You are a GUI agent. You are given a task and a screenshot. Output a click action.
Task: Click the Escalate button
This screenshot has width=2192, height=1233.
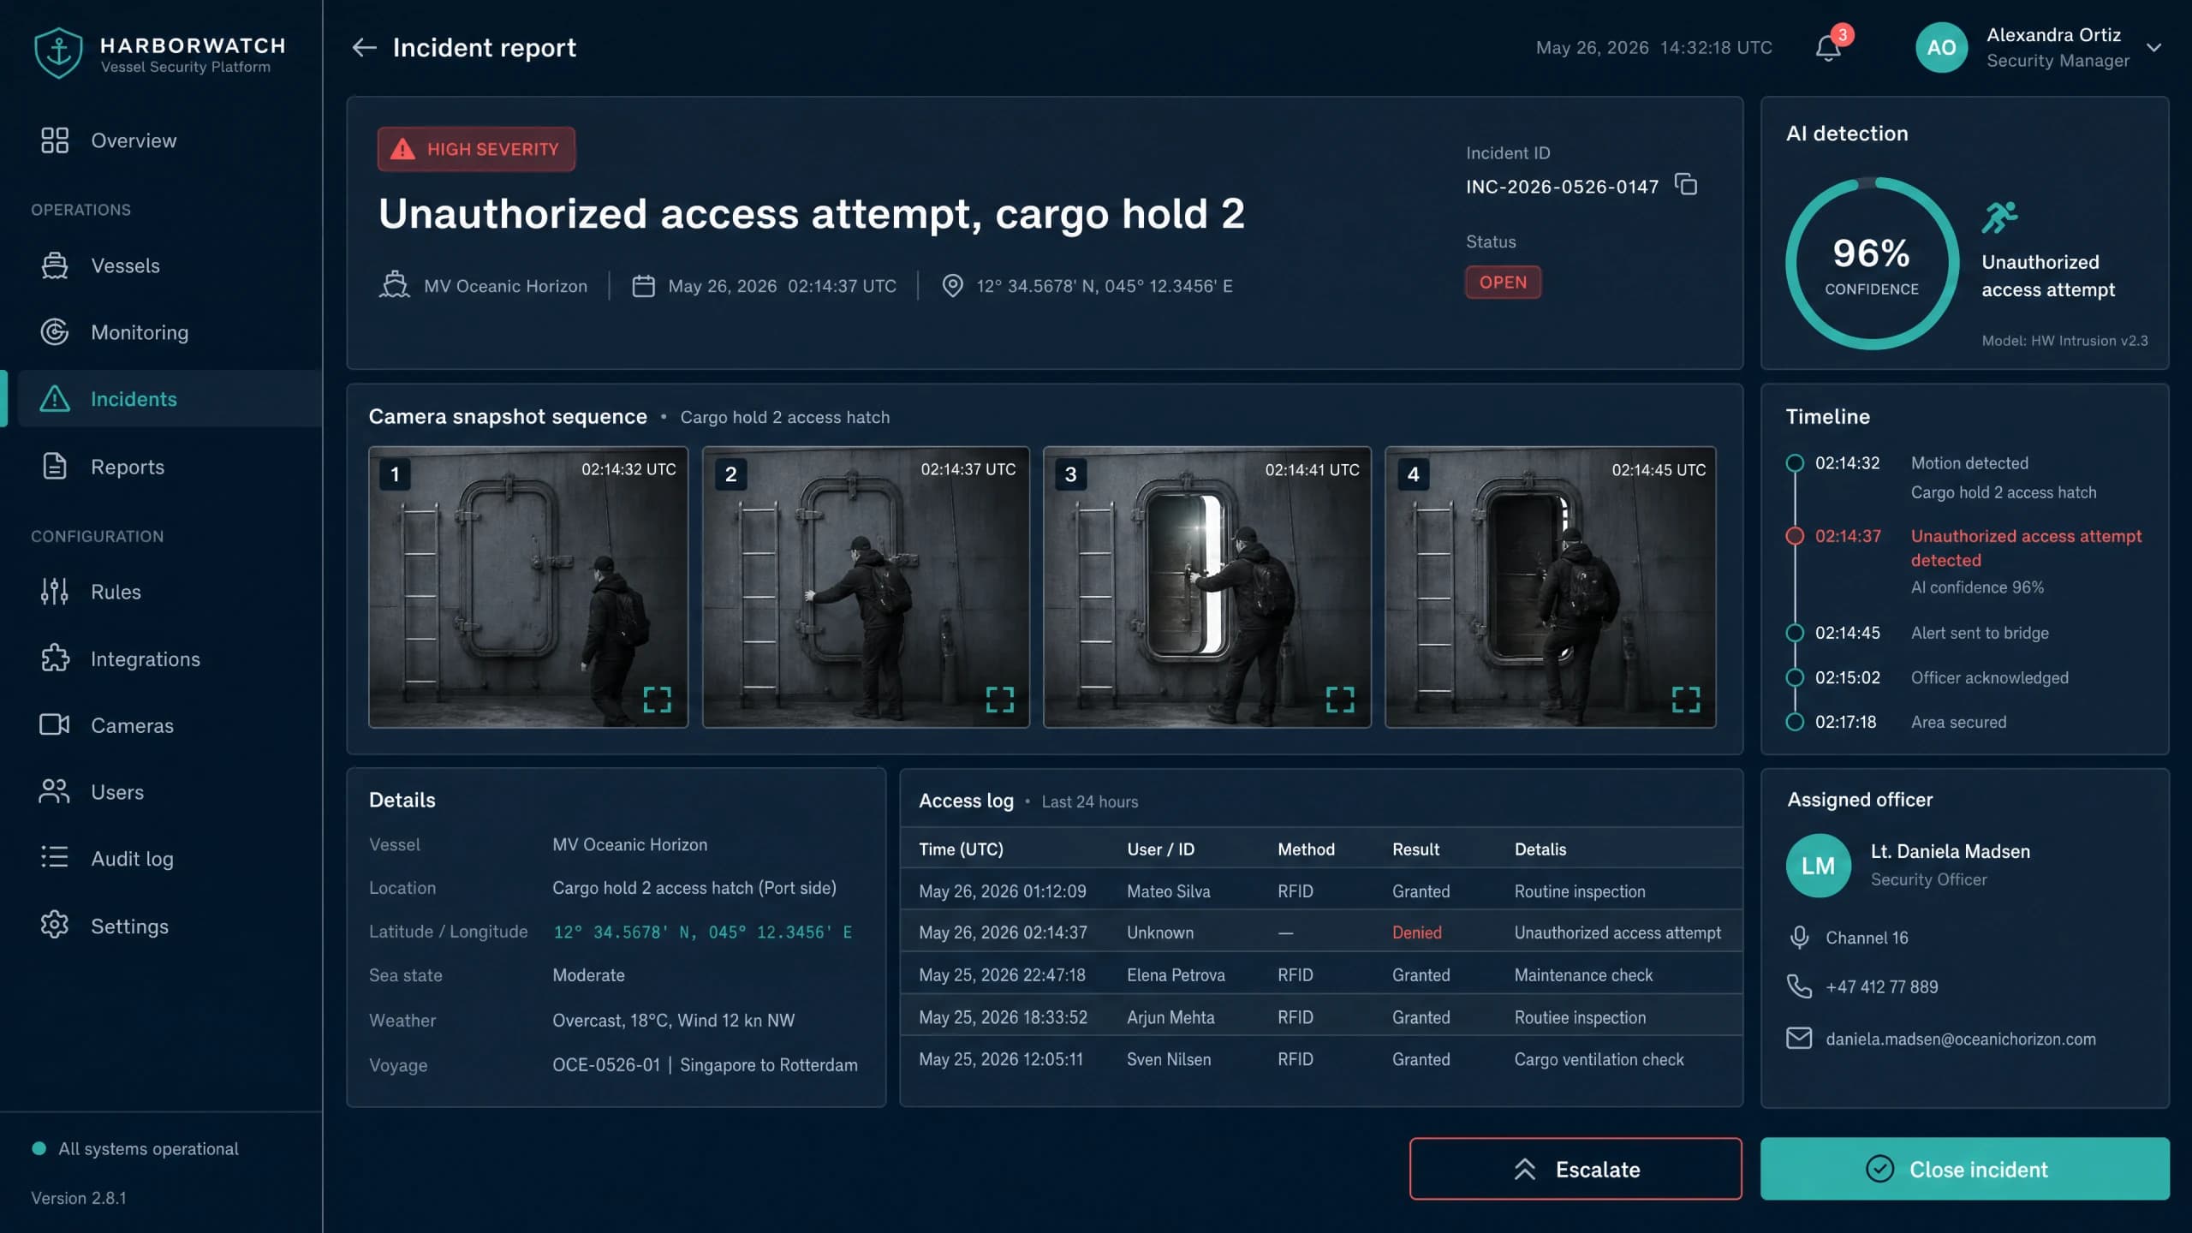(1575, 1169)
